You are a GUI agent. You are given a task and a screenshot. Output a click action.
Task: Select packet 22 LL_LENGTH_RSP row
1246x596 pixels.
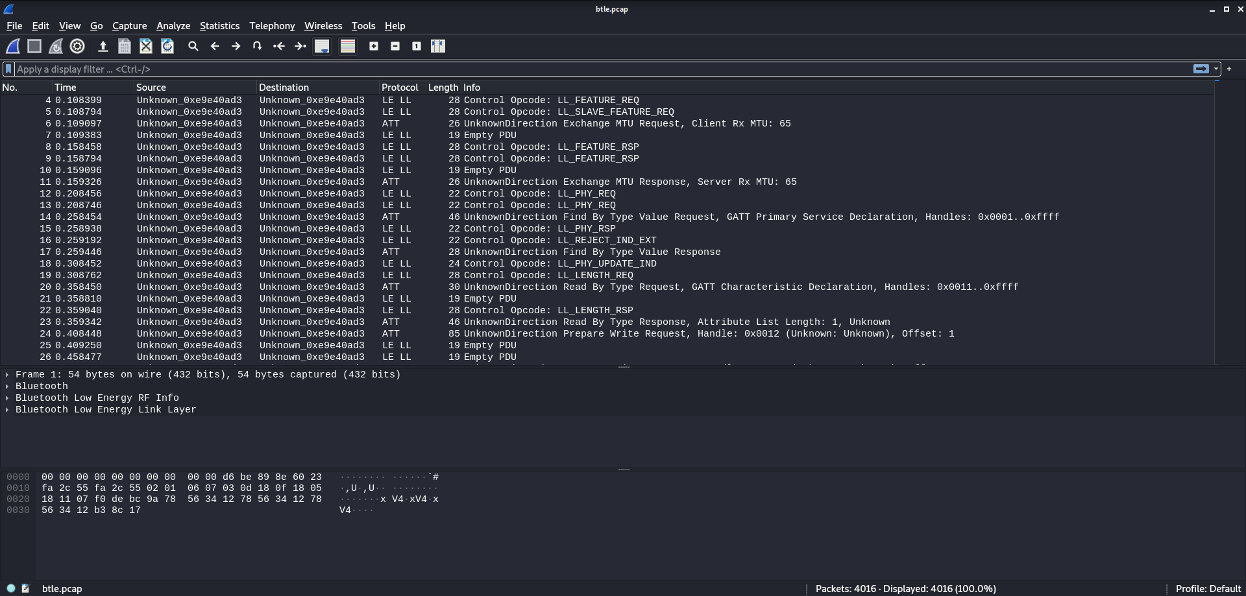coord(607,311)
